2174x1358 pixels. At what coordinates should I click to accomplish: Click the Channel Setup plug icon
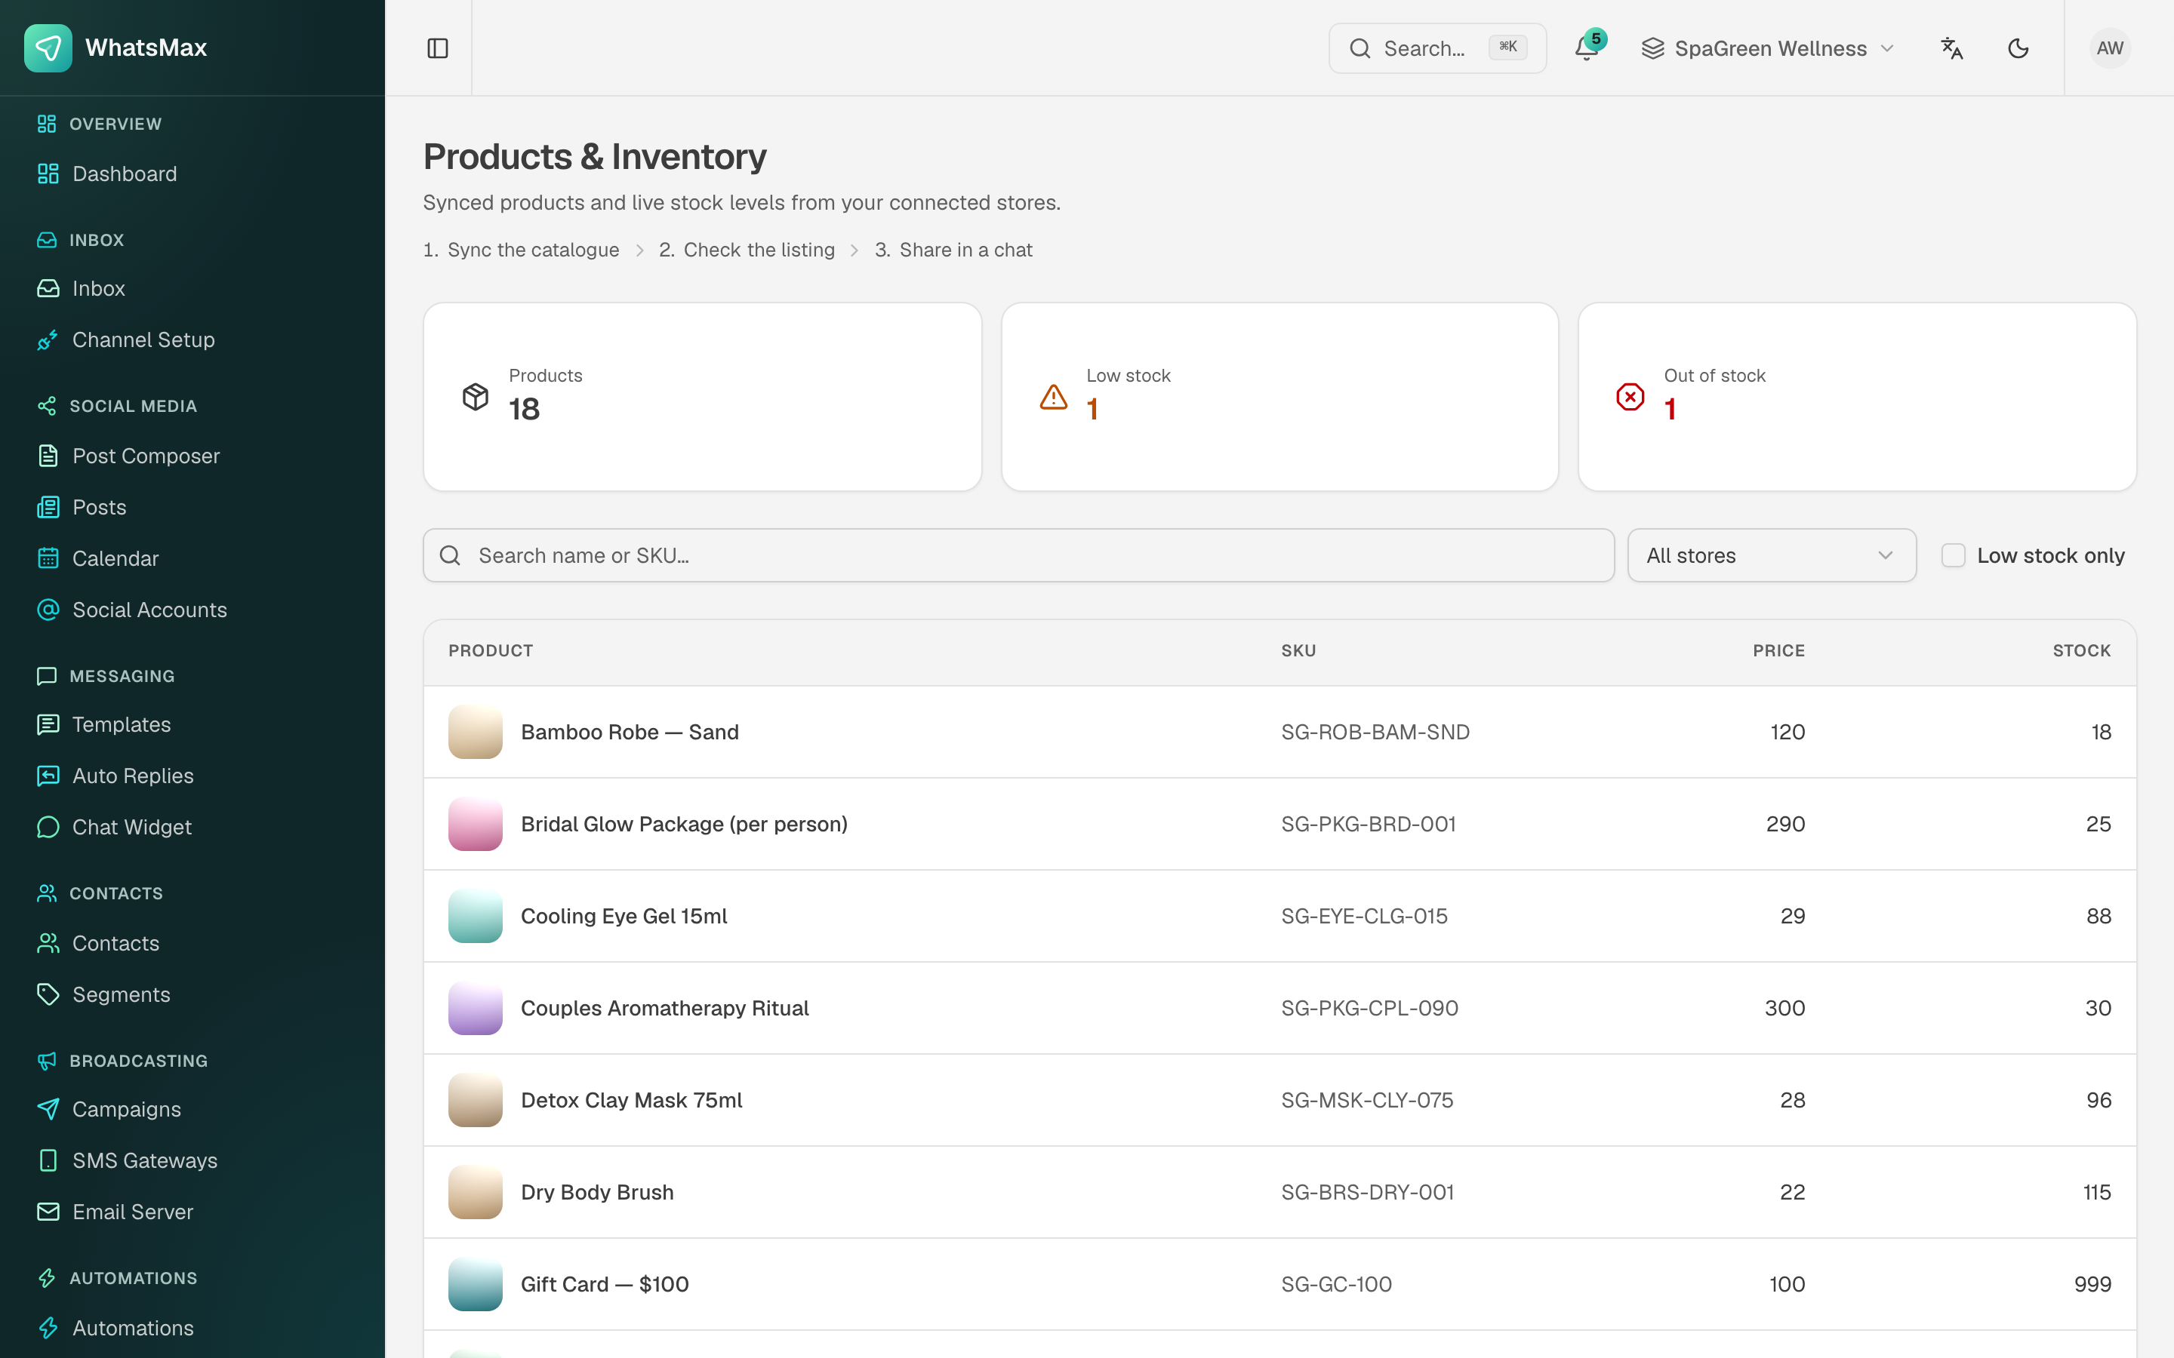(x=48, y=339)
